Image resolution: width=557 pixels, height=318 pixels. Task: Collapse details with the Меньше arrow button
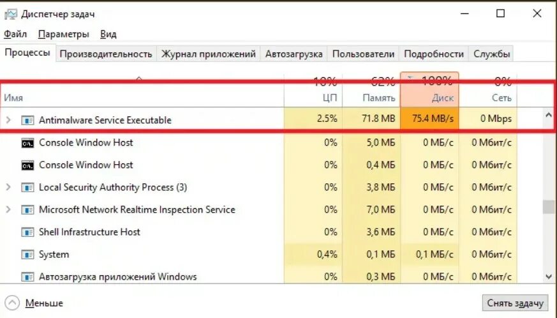(13, 303)
